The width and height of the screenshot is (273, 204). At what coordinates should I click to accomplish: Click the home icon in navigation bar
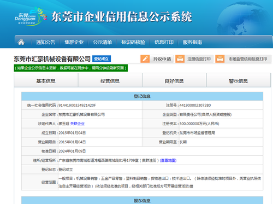pos(21,42)
